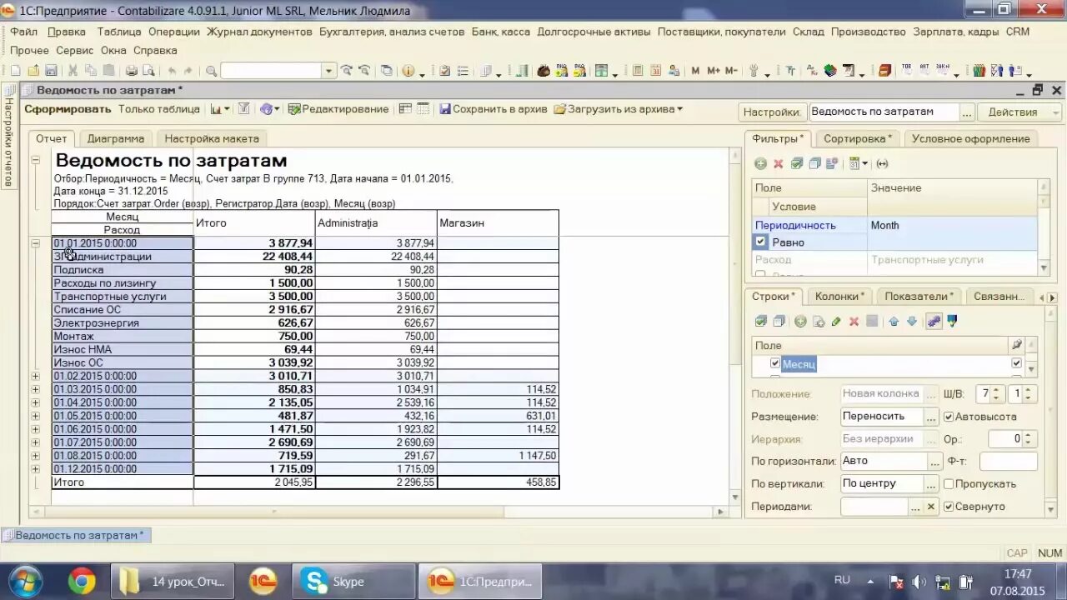The height and width of the screenshot is (600, 1067).
Task: Click the red Delete field X in the Строки toolbar
Action: (x=854, y=322)
